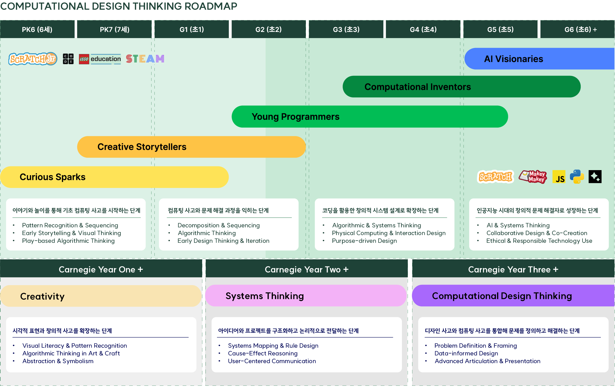Click the AI Visionaries bar
615x390 pixels.
pos(539,59)
